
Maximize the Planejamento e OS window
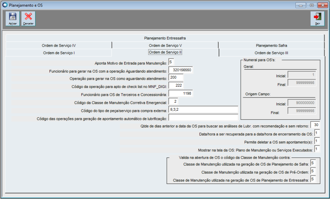coord(312,5)
